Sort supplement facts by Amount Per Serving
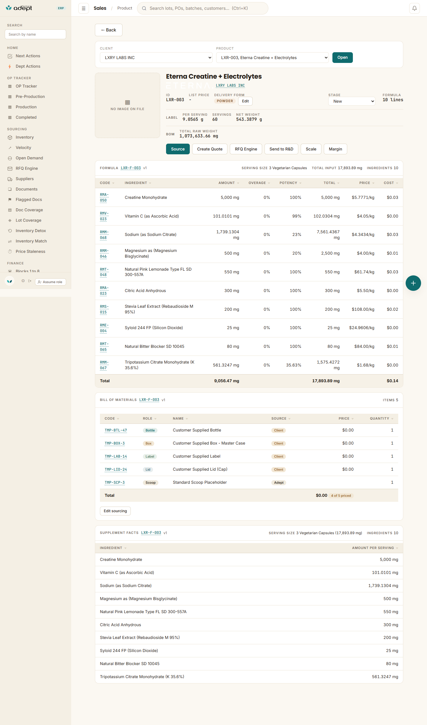 click(375, 548)
